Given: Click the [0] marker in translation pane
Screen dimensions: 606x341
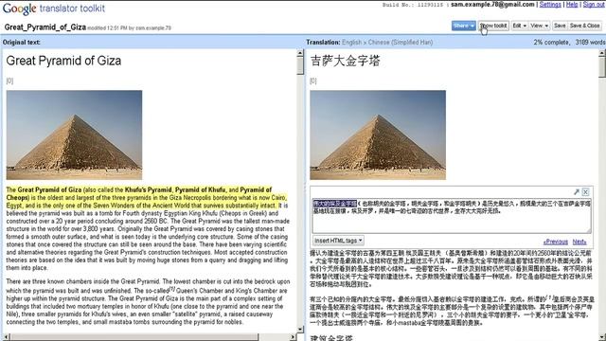Looking at the screenshot, I should [313, 81].
